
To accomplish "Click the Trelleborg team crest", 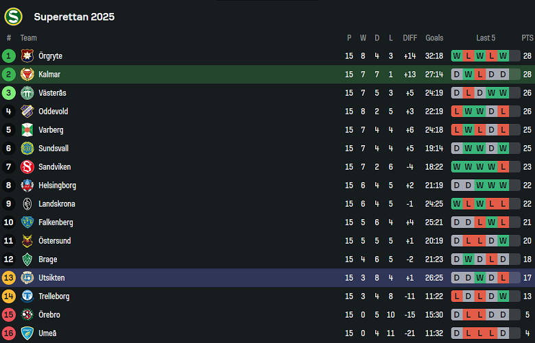I will tap(27, 296).
